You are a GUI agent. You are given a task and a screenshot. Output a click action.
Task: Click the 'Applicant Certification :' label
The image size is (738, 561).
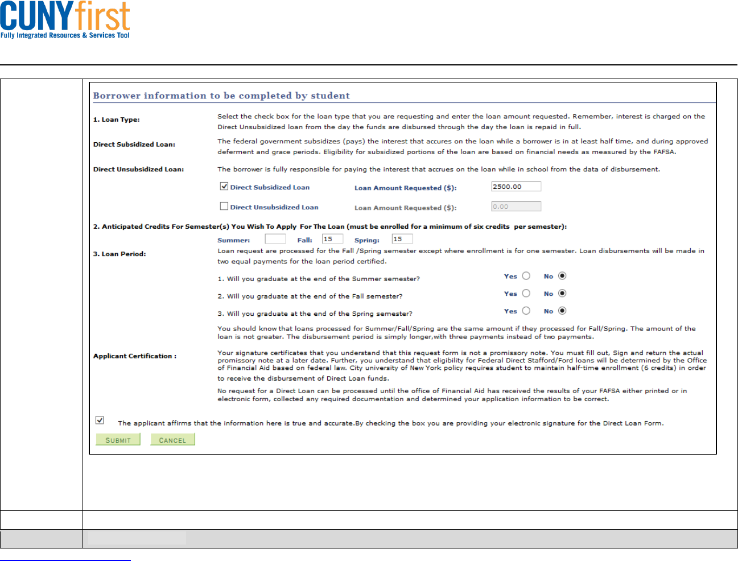[135, 356]
